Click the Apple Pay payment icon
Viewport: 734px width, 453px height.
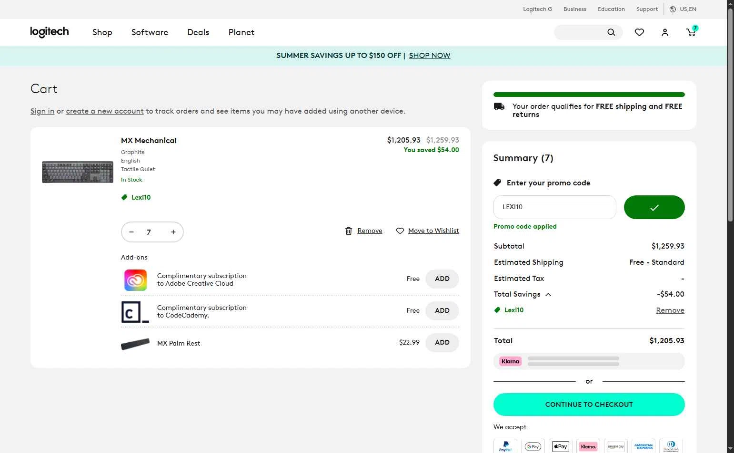pos(561,446)
